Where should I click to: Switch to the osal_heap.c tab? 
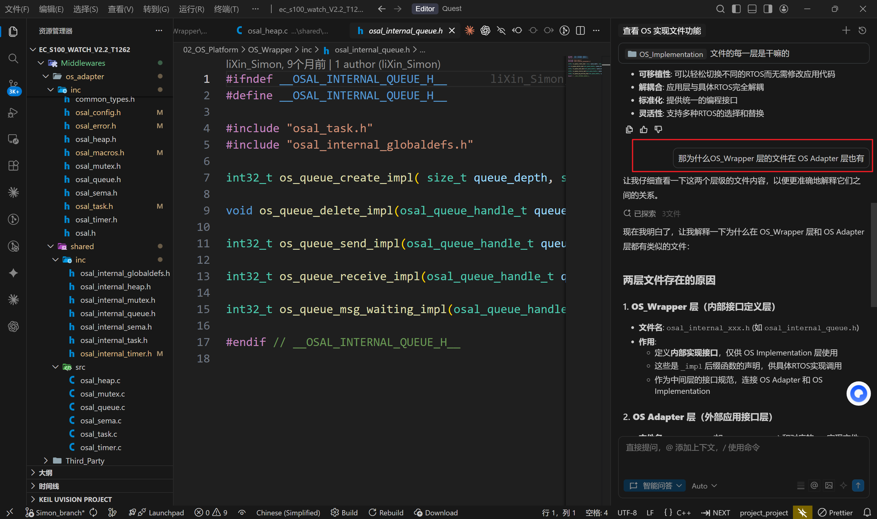(x=267, y=31)
